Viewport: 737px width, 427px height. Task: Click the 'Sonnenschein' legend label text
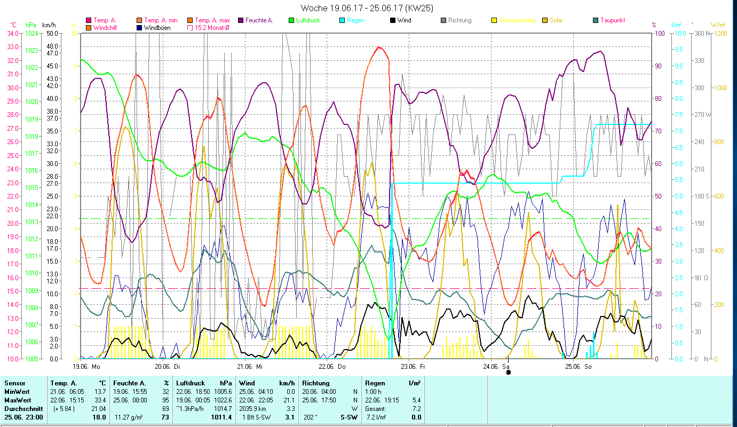pyautogui.click(x=517, y=21)
